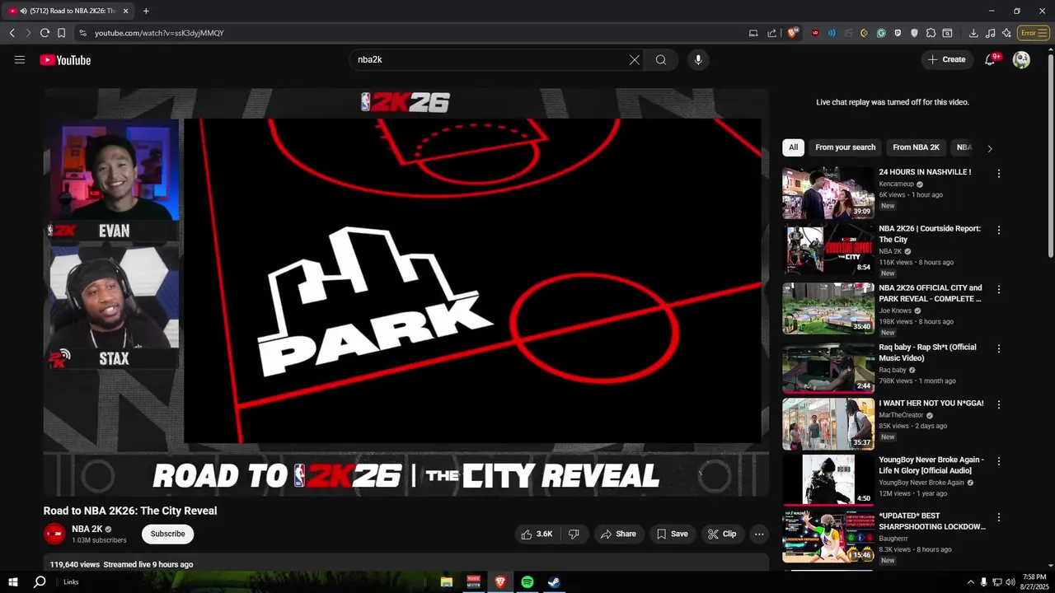Run the search with the magnifier button
The image size is (1055, 593).
point(661,60)
